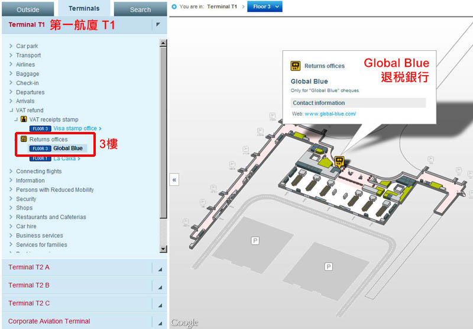Click the VAT receipts stamp icon
The height and width of the screenshot is (329, 473).
[24, 119]
